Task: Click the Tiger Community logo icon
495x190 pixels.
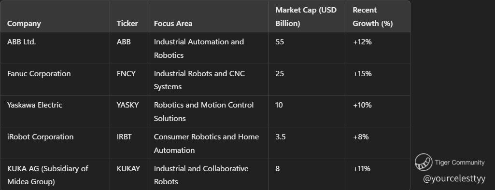Action: tap(424, 163)
